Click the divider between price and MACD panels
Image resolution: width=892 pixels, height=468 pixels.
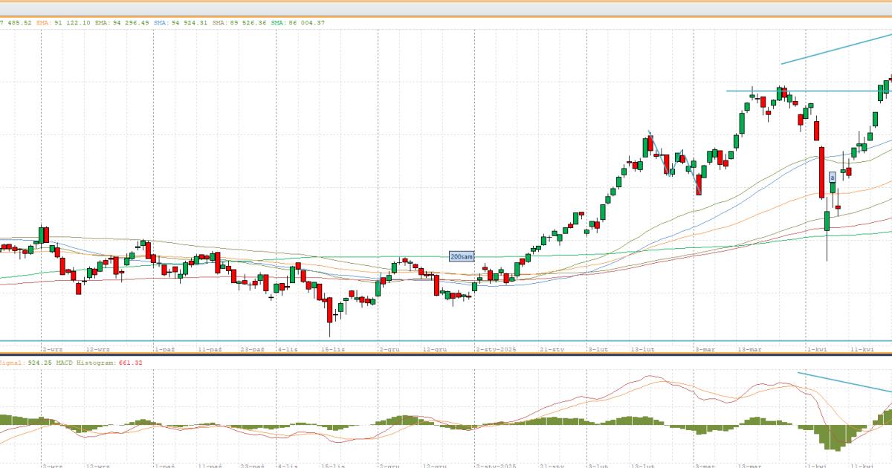pos(446,354)
